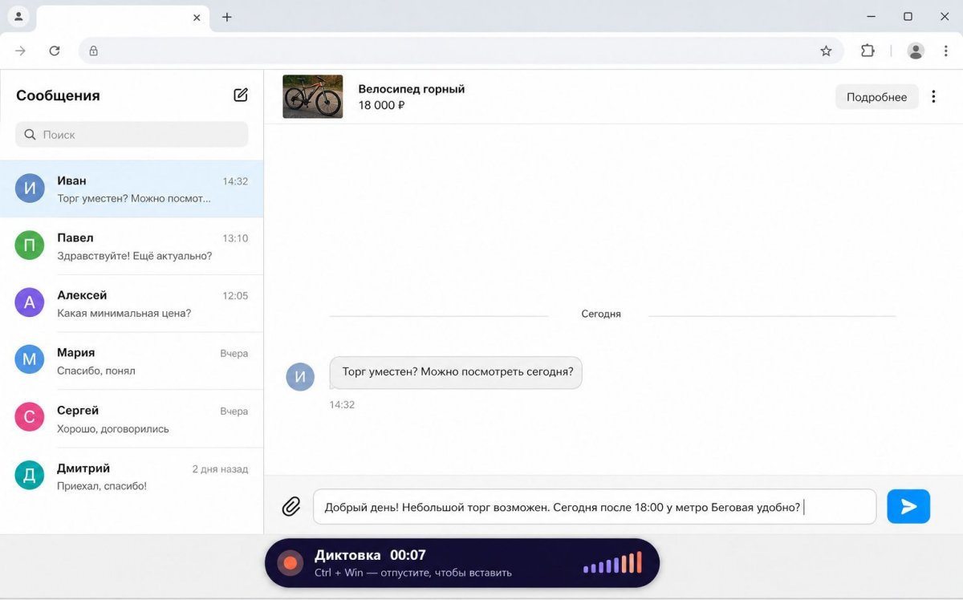Open the three-dot chat options menu
963x600 pixels.
(933, 96)
